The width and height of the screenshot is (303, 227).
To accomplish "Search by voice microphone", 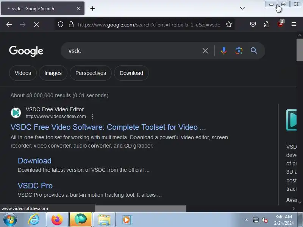I will click(224, 51).
